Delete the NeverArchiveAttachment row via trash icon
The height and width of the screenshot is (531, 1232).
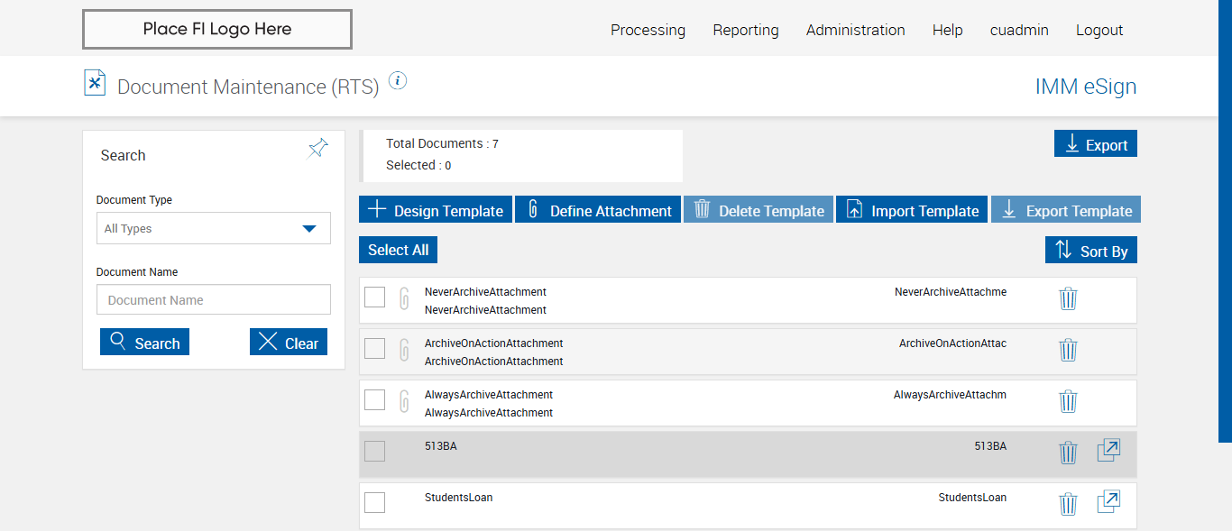pos(1068,298)
